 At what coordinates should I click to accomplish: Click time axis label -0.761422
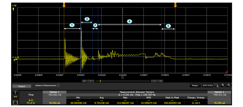123,75
